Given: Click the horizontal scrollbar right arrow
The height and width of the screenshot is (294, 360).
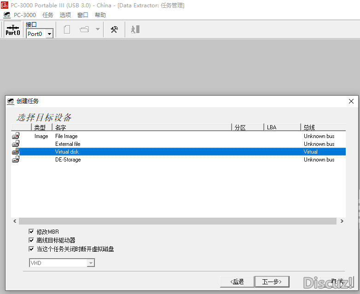Looking at the screenshot, I should click(342, 221).
